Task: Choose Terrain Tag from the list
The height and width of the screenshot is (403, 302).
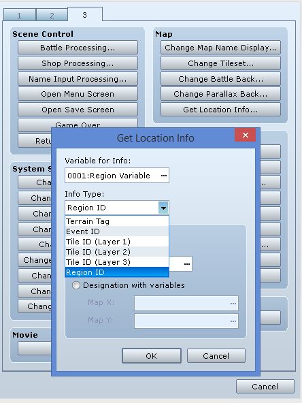Action: click(117, 221)
